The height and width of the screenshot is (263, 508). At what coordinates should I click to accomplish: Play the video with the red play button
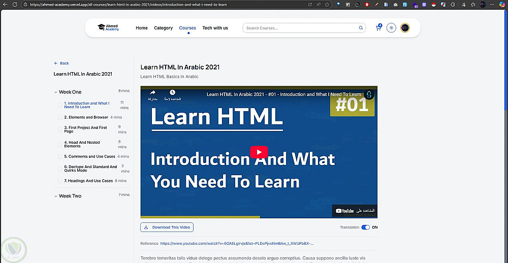coord(259,152)
